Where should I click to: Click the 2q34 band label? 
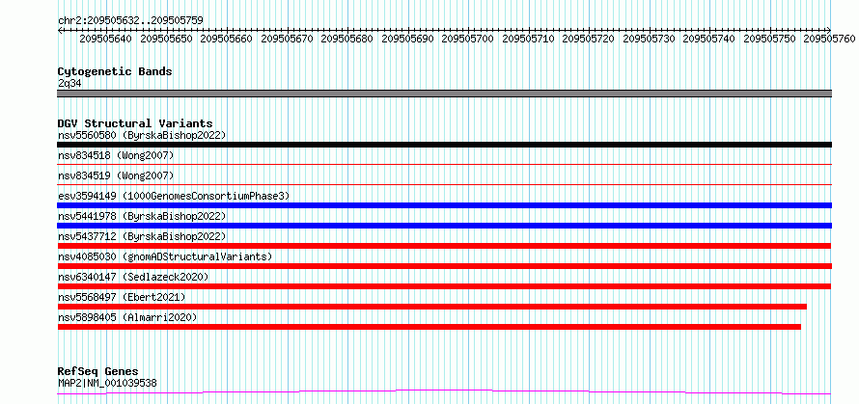tap(69, 83)
